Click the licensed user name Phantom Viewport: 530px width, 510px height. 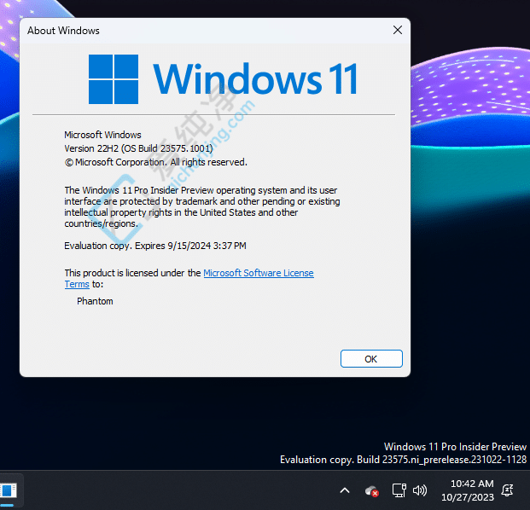point(95,301)
